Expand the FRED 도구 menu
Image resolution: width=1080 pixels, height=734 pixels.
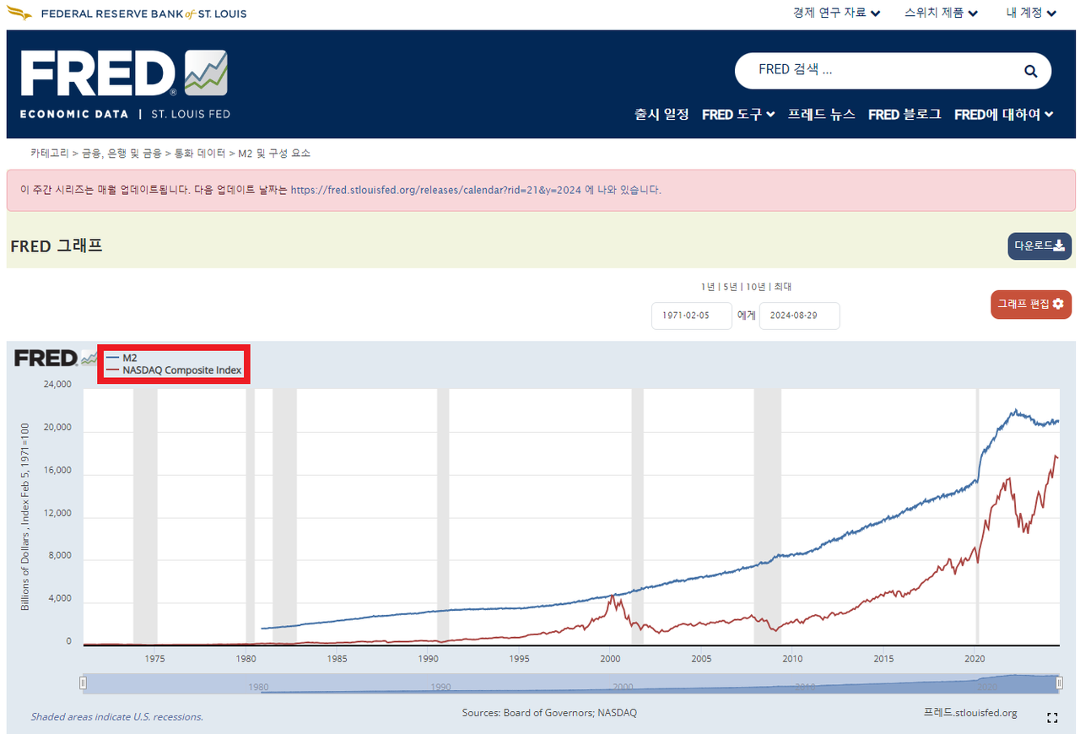click(x=738, y=115)
